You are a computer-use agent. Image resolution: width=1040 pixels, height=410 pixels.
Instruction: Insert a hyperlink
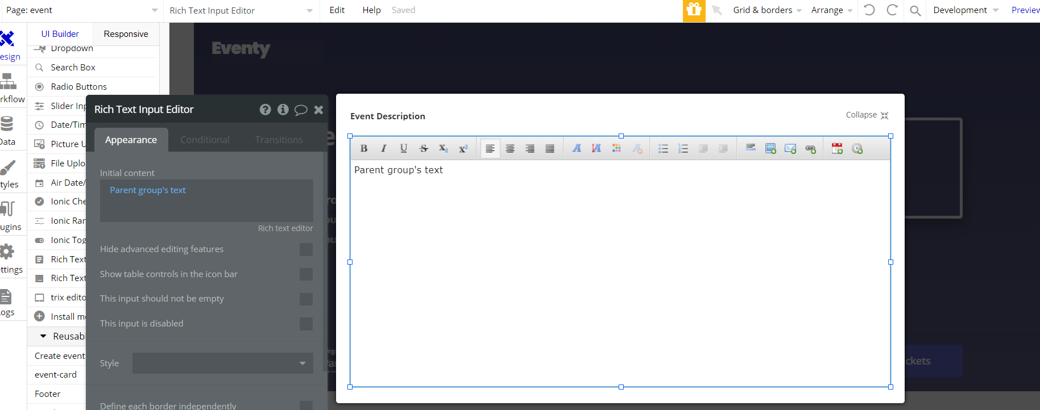811,149
